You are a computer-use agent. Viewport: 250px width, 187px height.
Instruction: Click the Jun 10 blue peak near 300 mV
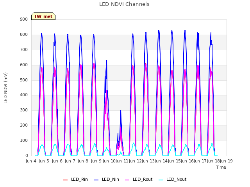[x=121, y=110]
